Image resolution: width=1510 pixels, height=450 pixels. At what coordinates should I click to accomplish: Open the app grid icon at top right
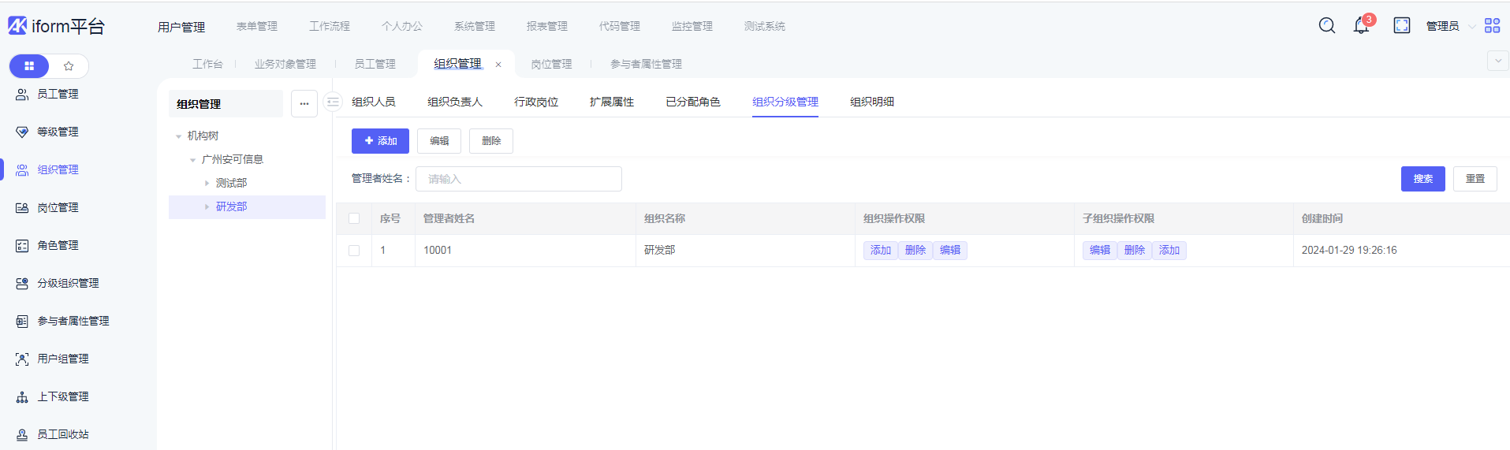point(1492,26)
